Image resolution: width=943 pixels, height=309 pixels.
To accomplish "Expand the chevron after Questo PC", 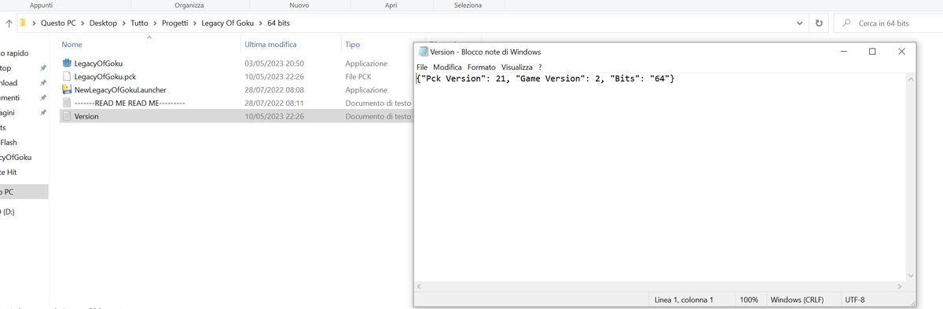I will click(x=82, y=24).
